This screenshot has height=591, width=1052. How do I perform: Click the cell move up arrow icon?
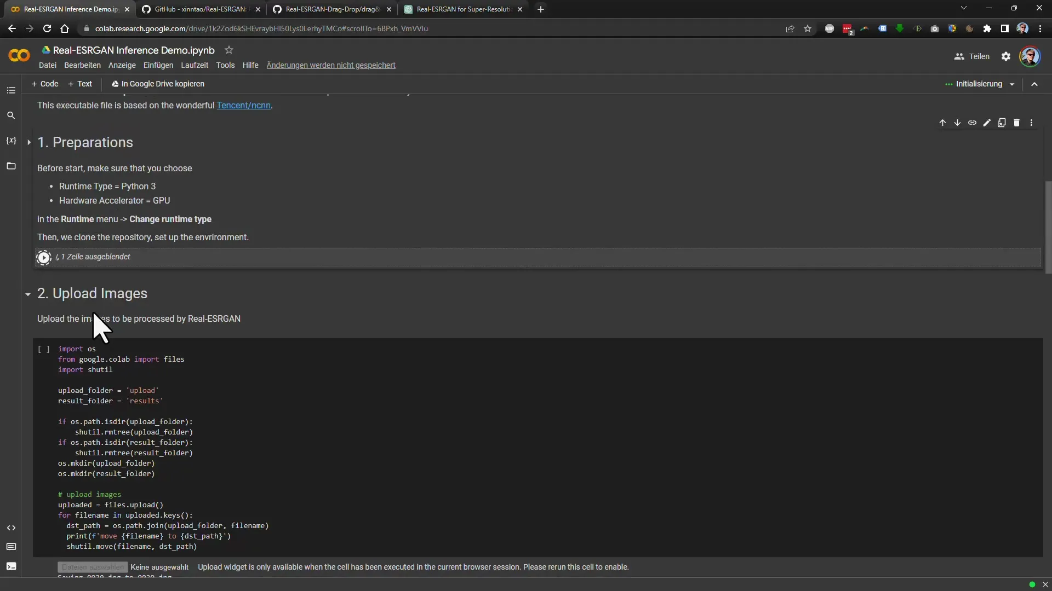[942, 121]
